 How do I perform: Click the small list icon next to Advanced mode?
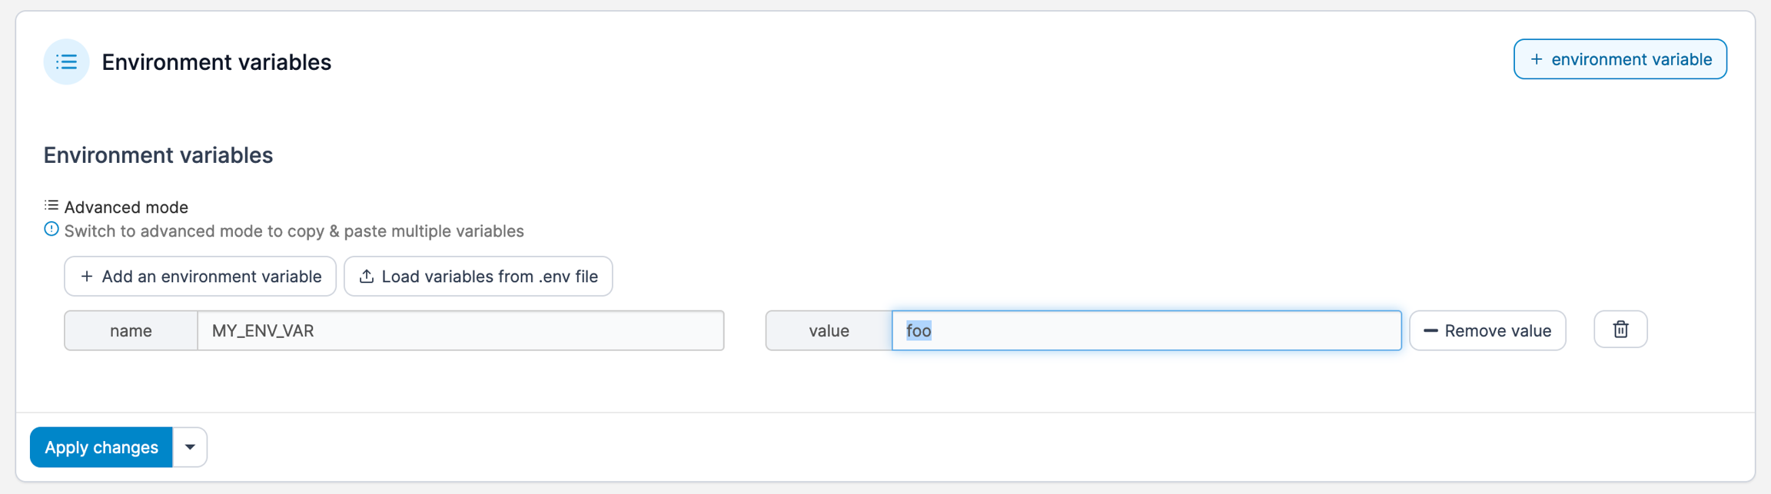pos(52,206)
